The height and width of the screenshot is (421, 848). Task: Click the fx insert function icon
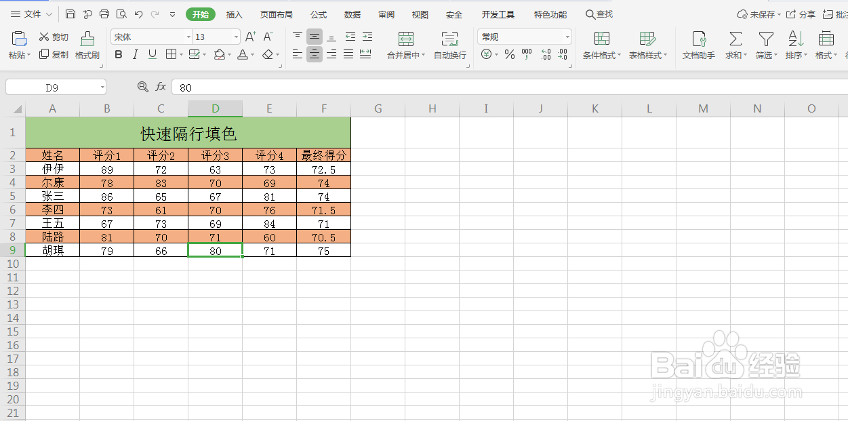point(161,87)
